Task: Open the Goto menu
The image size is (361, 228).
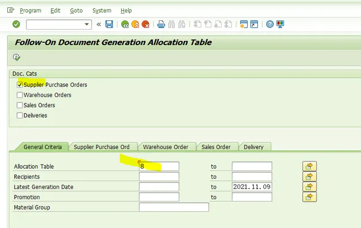Action: (76, 11)
